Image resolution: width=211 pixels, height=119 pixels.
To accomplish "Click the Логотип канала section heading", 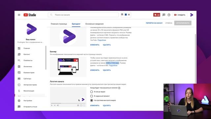I will [x=57, y=82].
